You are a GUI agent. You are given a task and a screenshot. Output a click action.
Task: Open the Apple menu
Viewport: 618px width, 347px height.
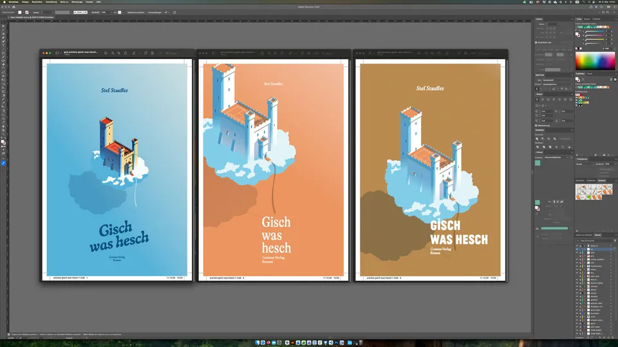point(4,1)
